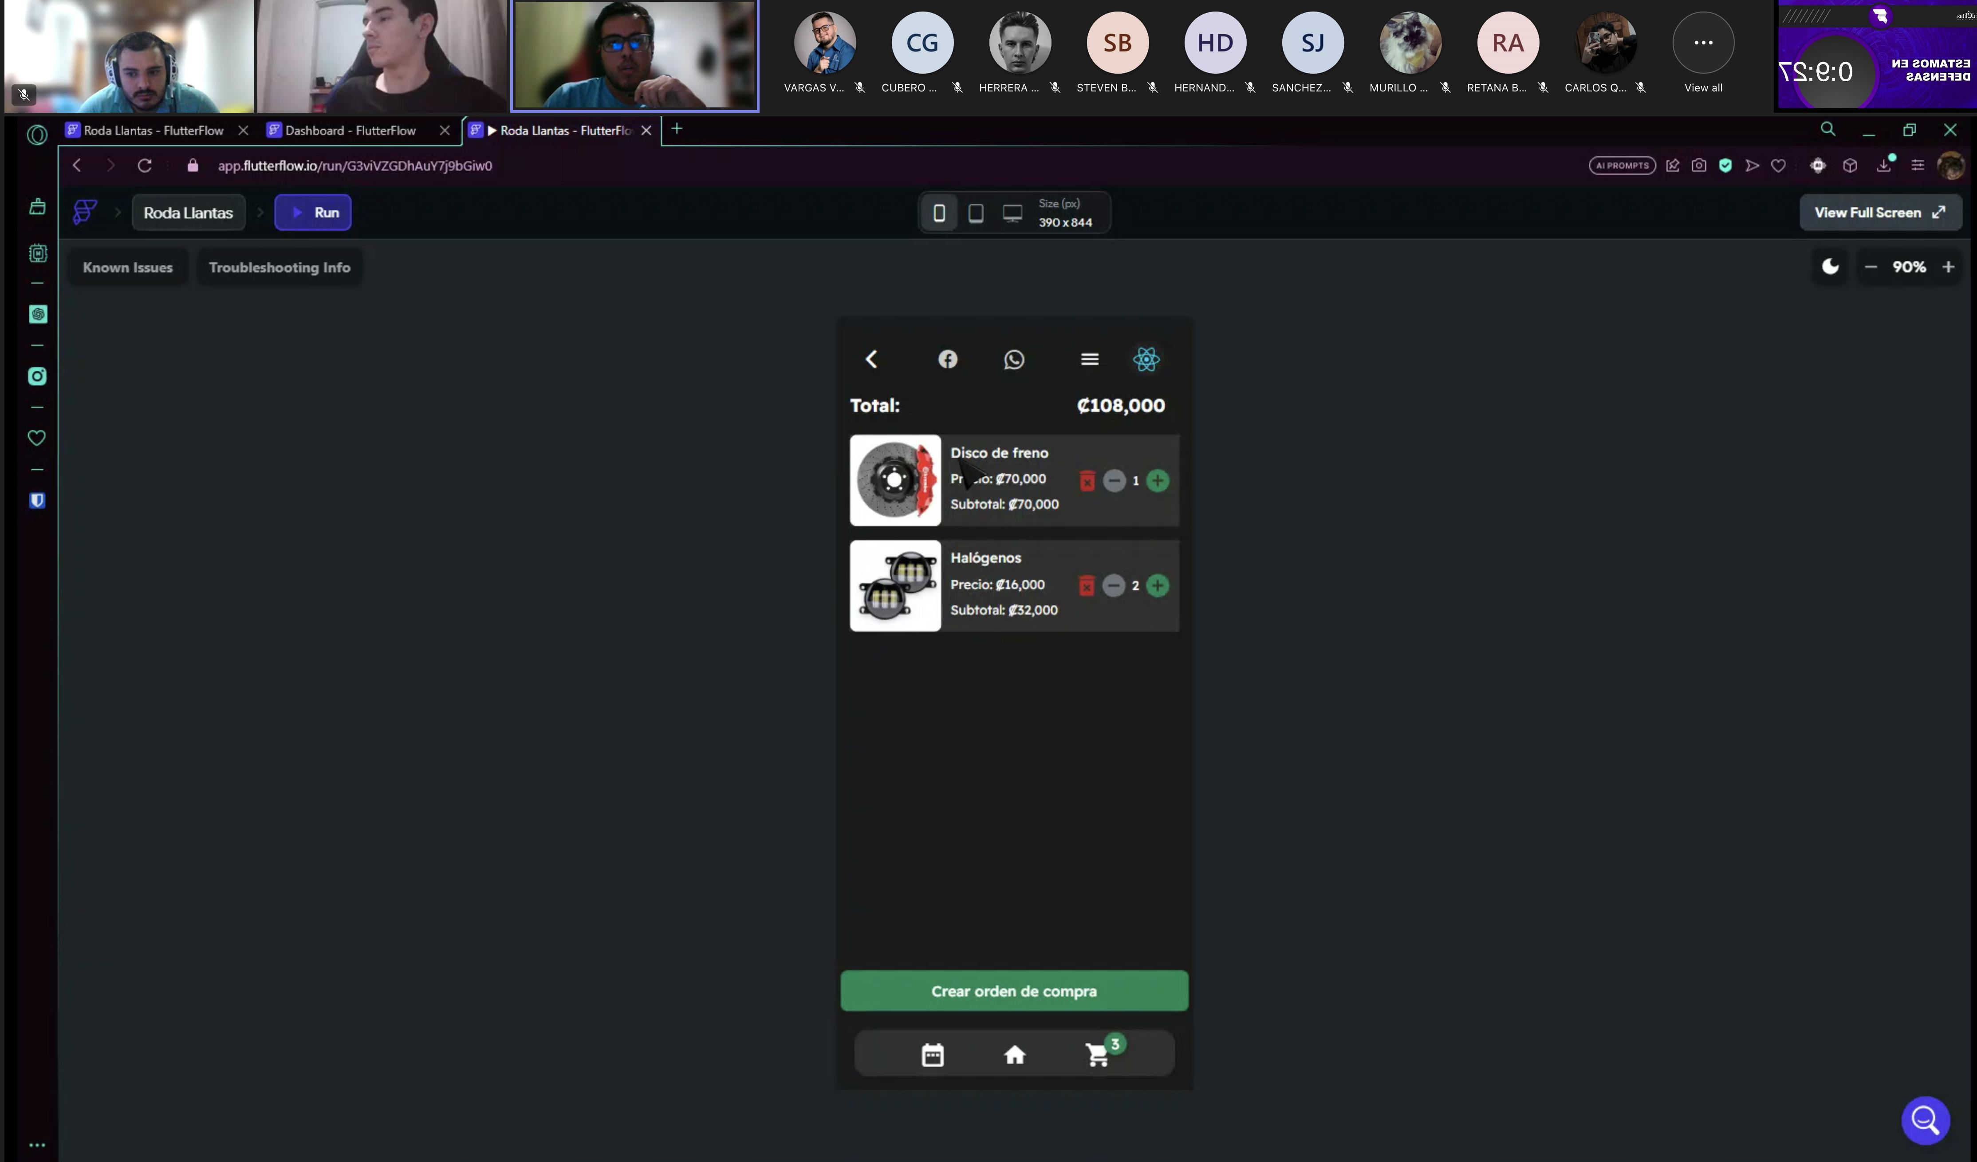Switch to Dashboard - FlutterFlow tab
Screen dimensions: 1977x1162
click(x=350, y=130)
